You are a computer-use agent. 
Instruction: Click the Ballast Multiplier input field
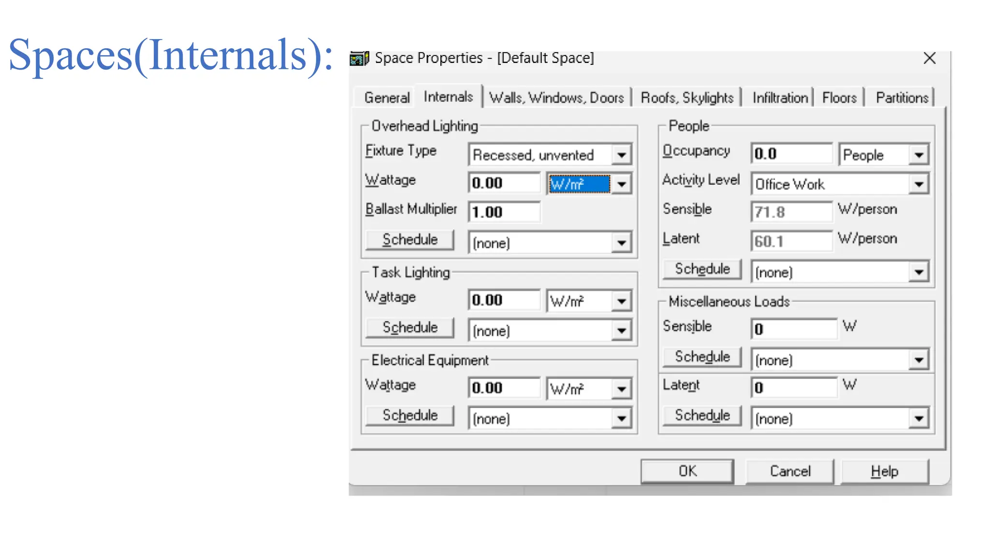[x=504, y=212]
